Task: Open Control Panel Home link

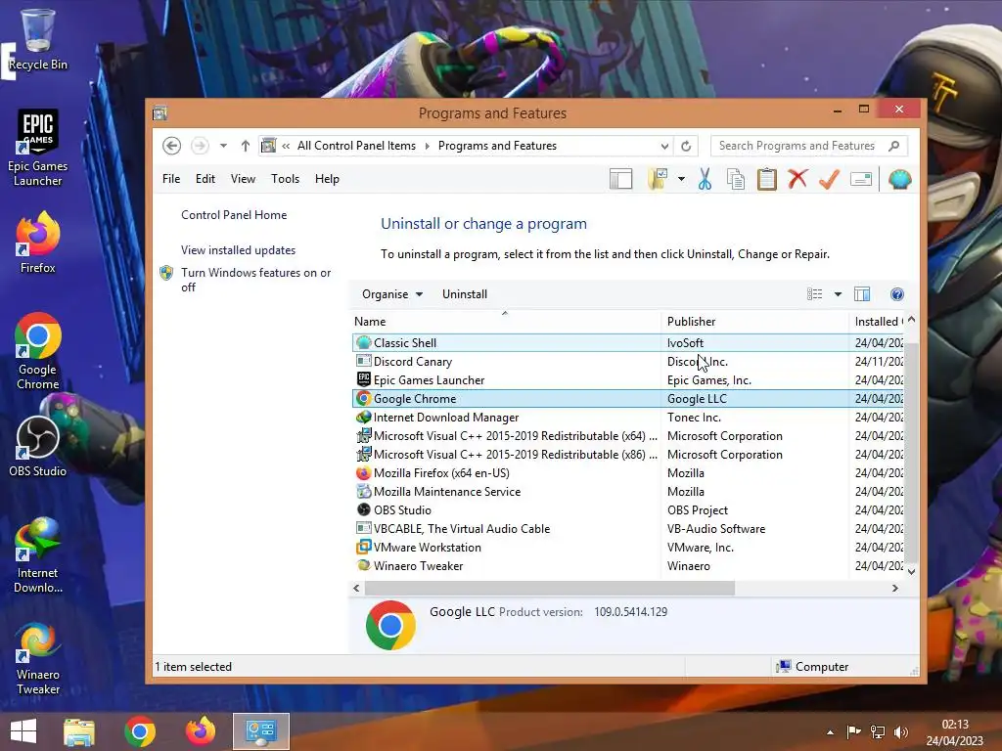Action: pos(234,215)
